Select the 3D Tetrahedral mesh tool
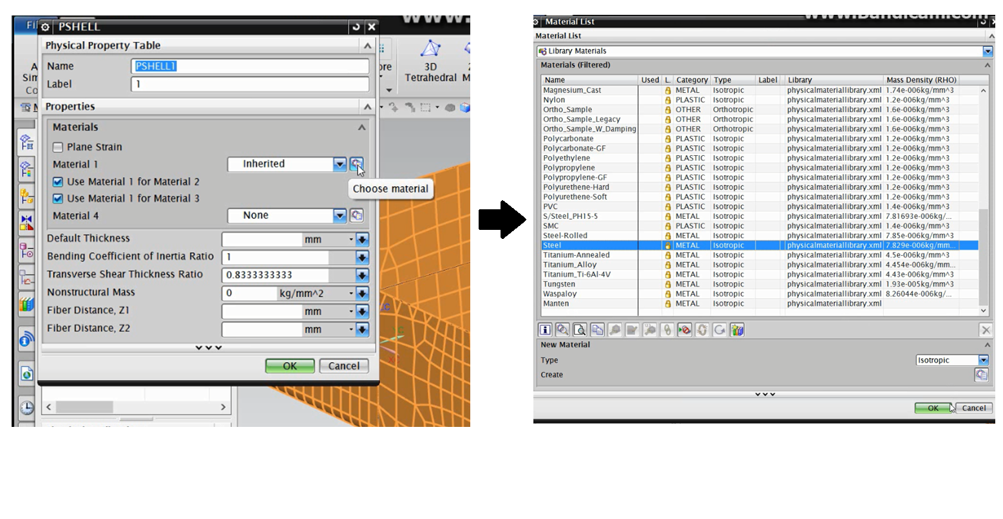1003x519 pixels. 430,62
